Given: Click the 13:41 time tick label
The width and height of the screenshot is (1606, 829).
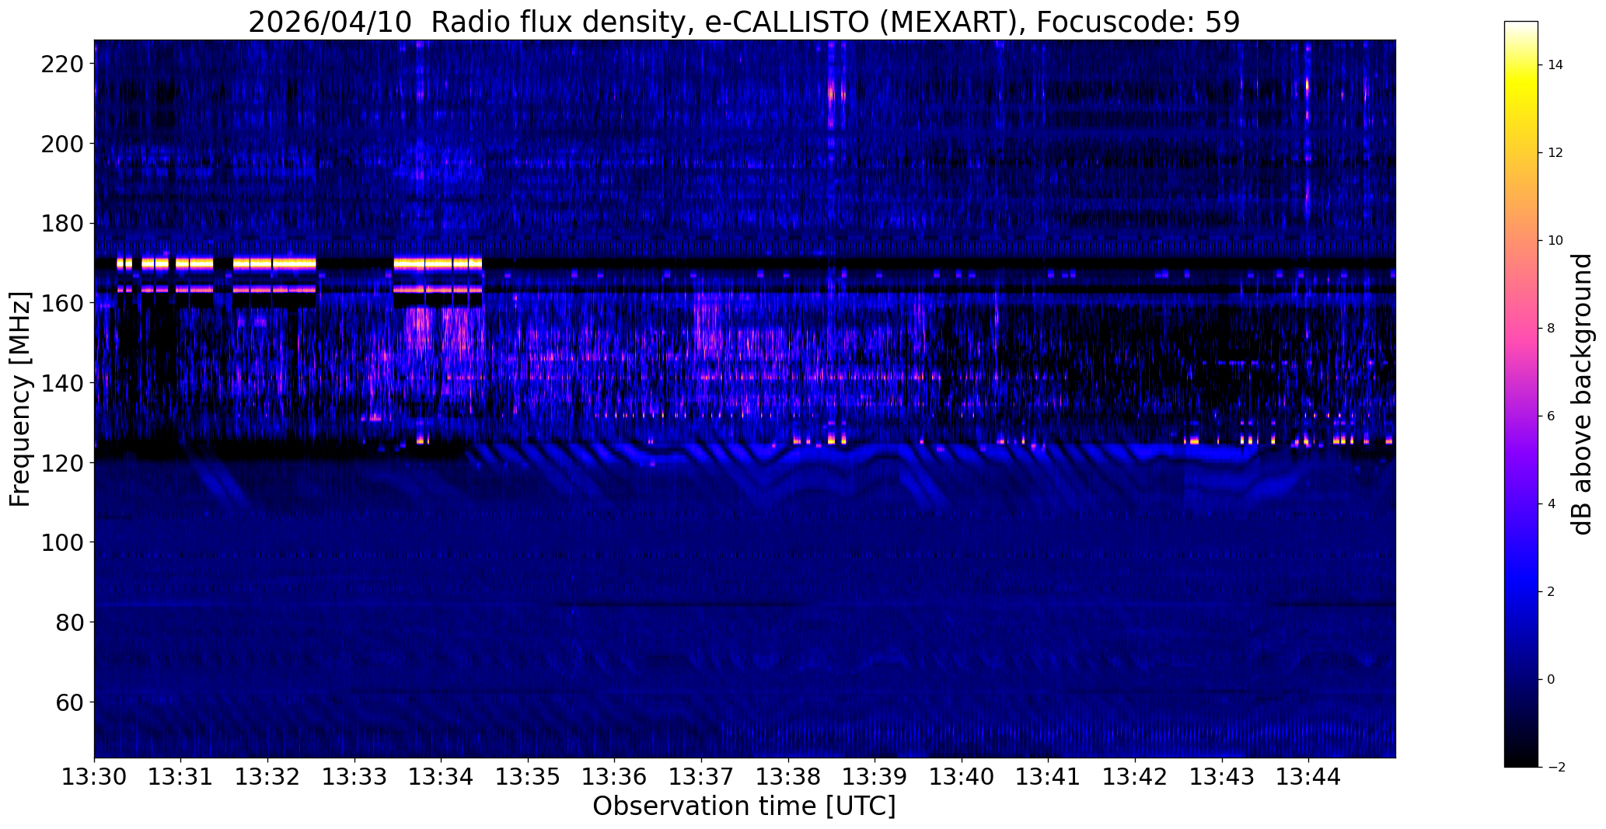Looking at the screenshot, I should click(1049, 776).
